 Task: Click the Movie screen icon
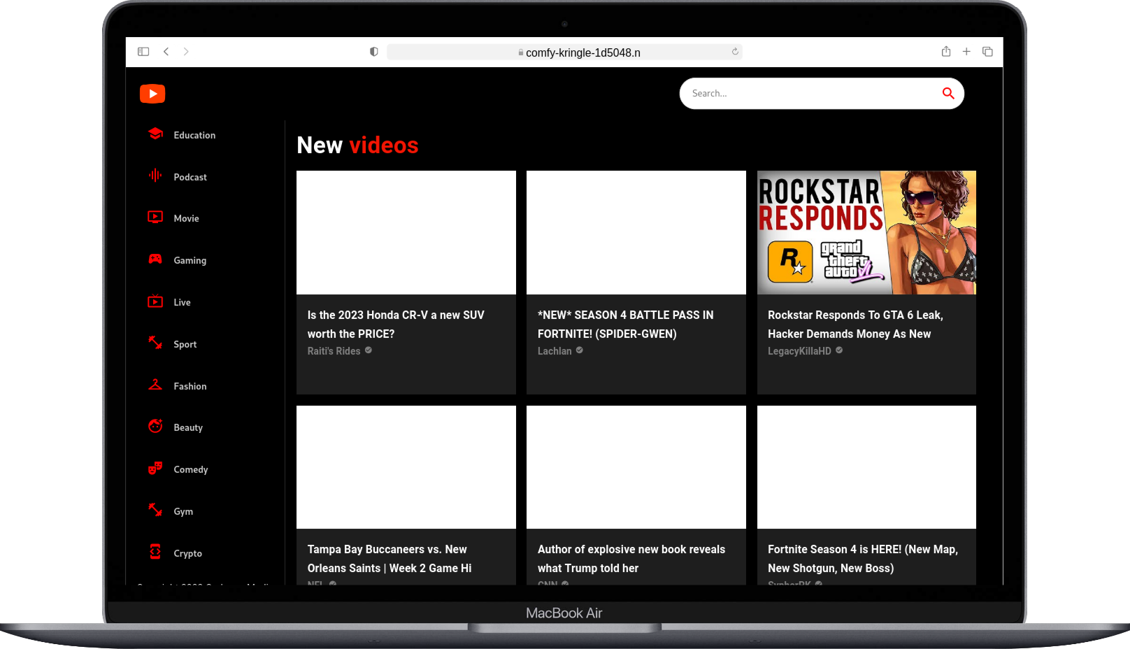(x=155, y=217)
